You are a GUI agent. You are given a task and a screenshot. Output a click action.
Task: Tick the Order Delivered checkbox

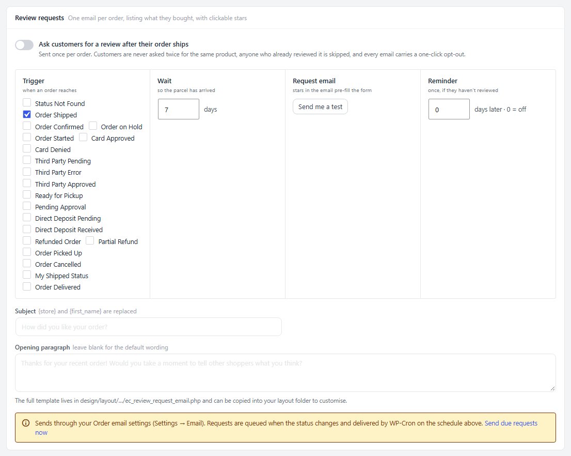(x=27, y=286)
